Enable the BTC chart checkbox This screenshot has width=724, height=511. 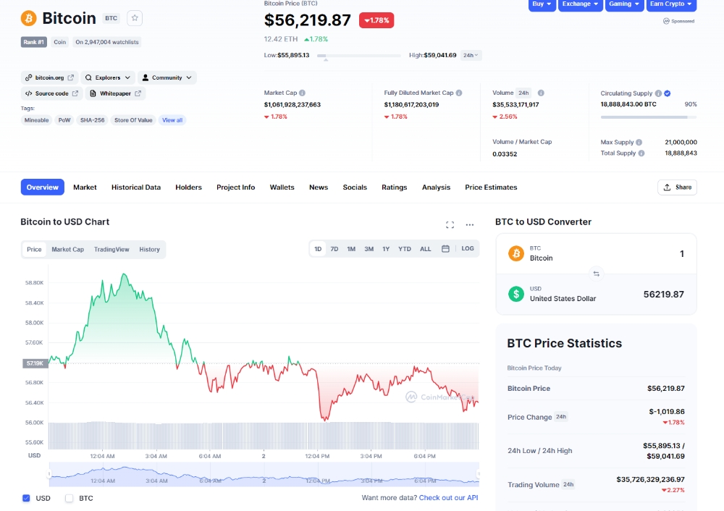pyautogui.click(x=70, y=498)
